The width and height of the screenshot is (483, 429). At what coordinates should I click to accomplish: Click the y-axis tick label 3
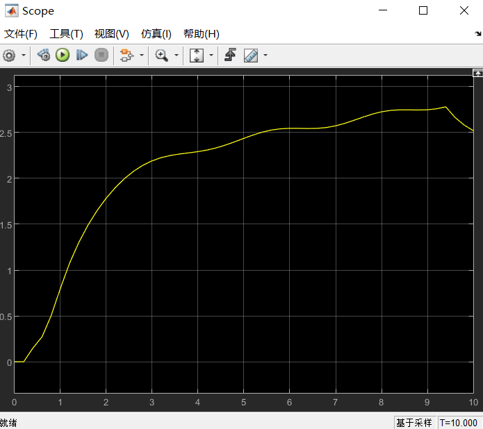9,87
